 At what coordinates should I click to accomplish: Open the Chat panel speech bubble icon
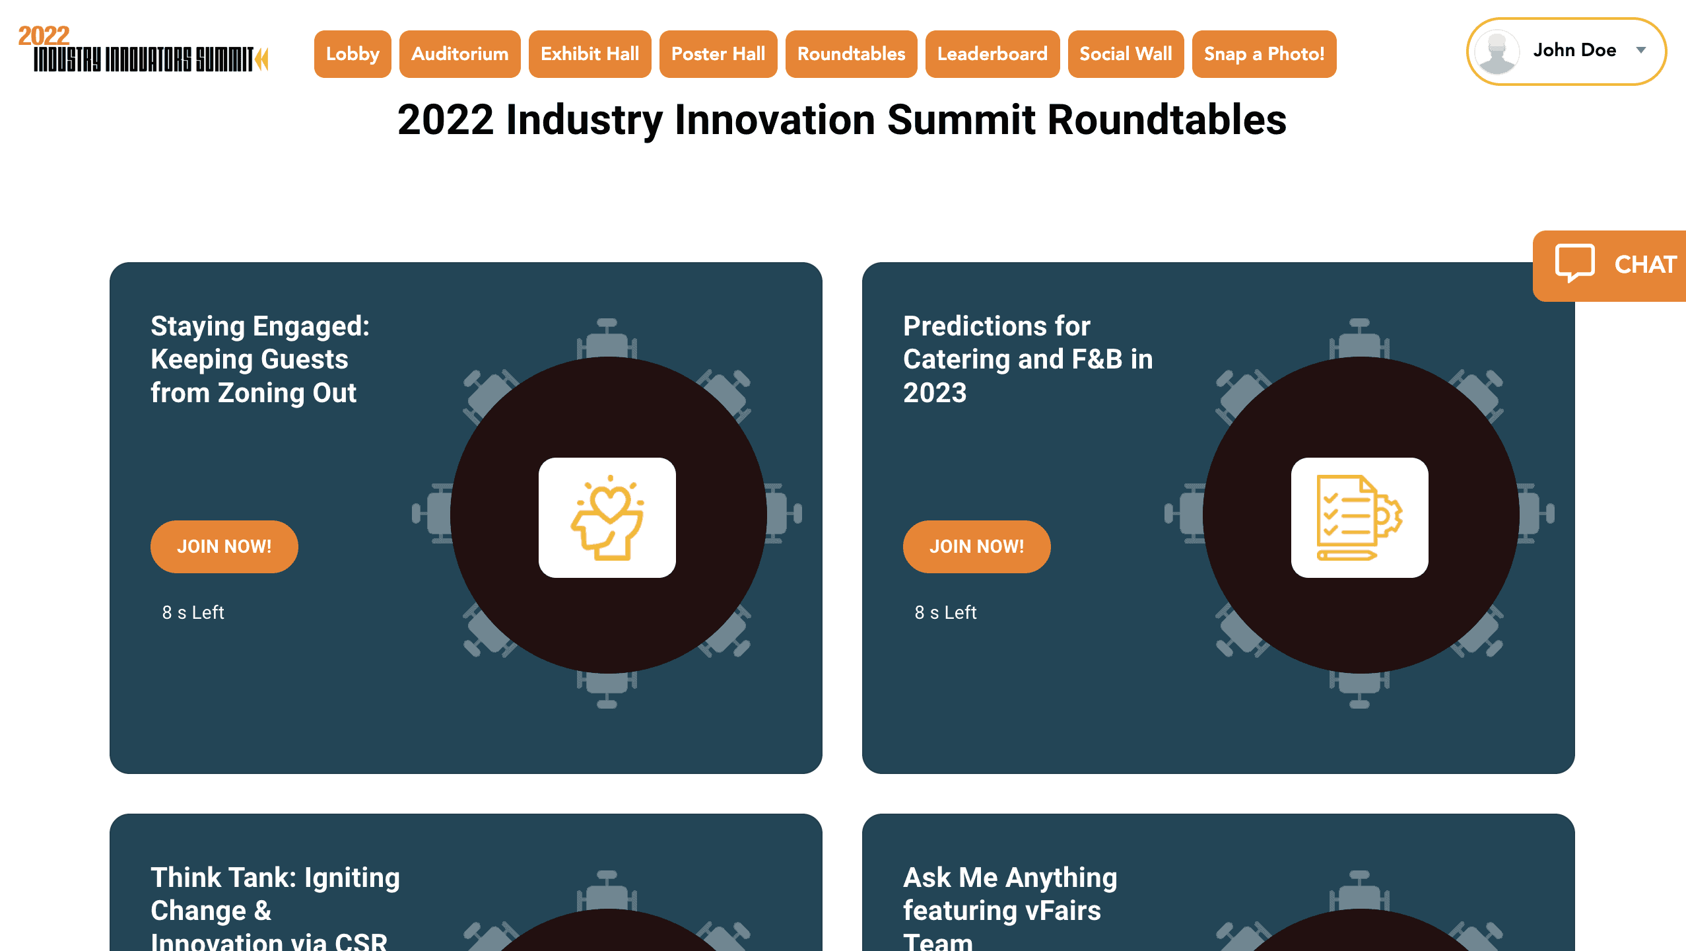[1574, 264]
